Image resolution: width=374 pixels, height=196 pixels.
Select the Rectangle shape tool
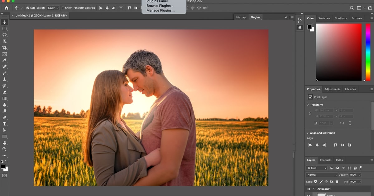click(x=4, y=136)
